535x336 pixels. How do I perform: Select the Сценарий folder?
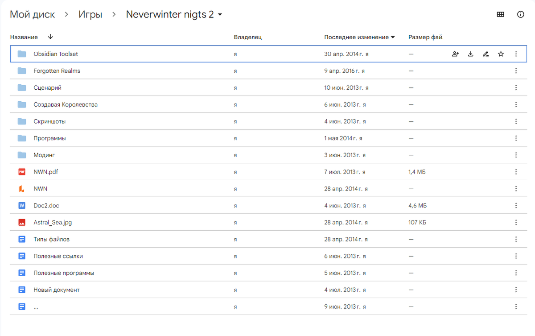[47, 88]
